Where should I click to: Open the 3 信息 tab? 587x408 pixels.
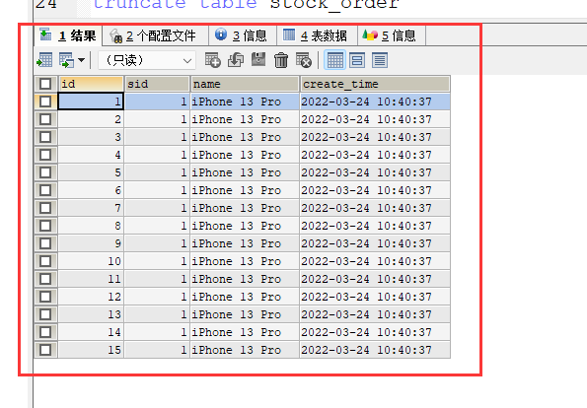coord(243,35)
